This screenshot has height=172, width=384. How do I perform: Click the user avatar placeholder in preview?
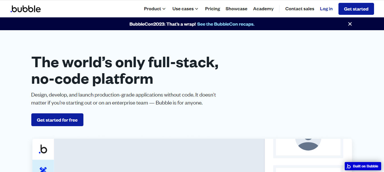tap(308, 145)
